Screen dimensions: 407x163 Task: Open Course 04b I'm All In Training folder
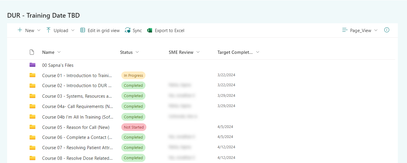tap(78, 117)
